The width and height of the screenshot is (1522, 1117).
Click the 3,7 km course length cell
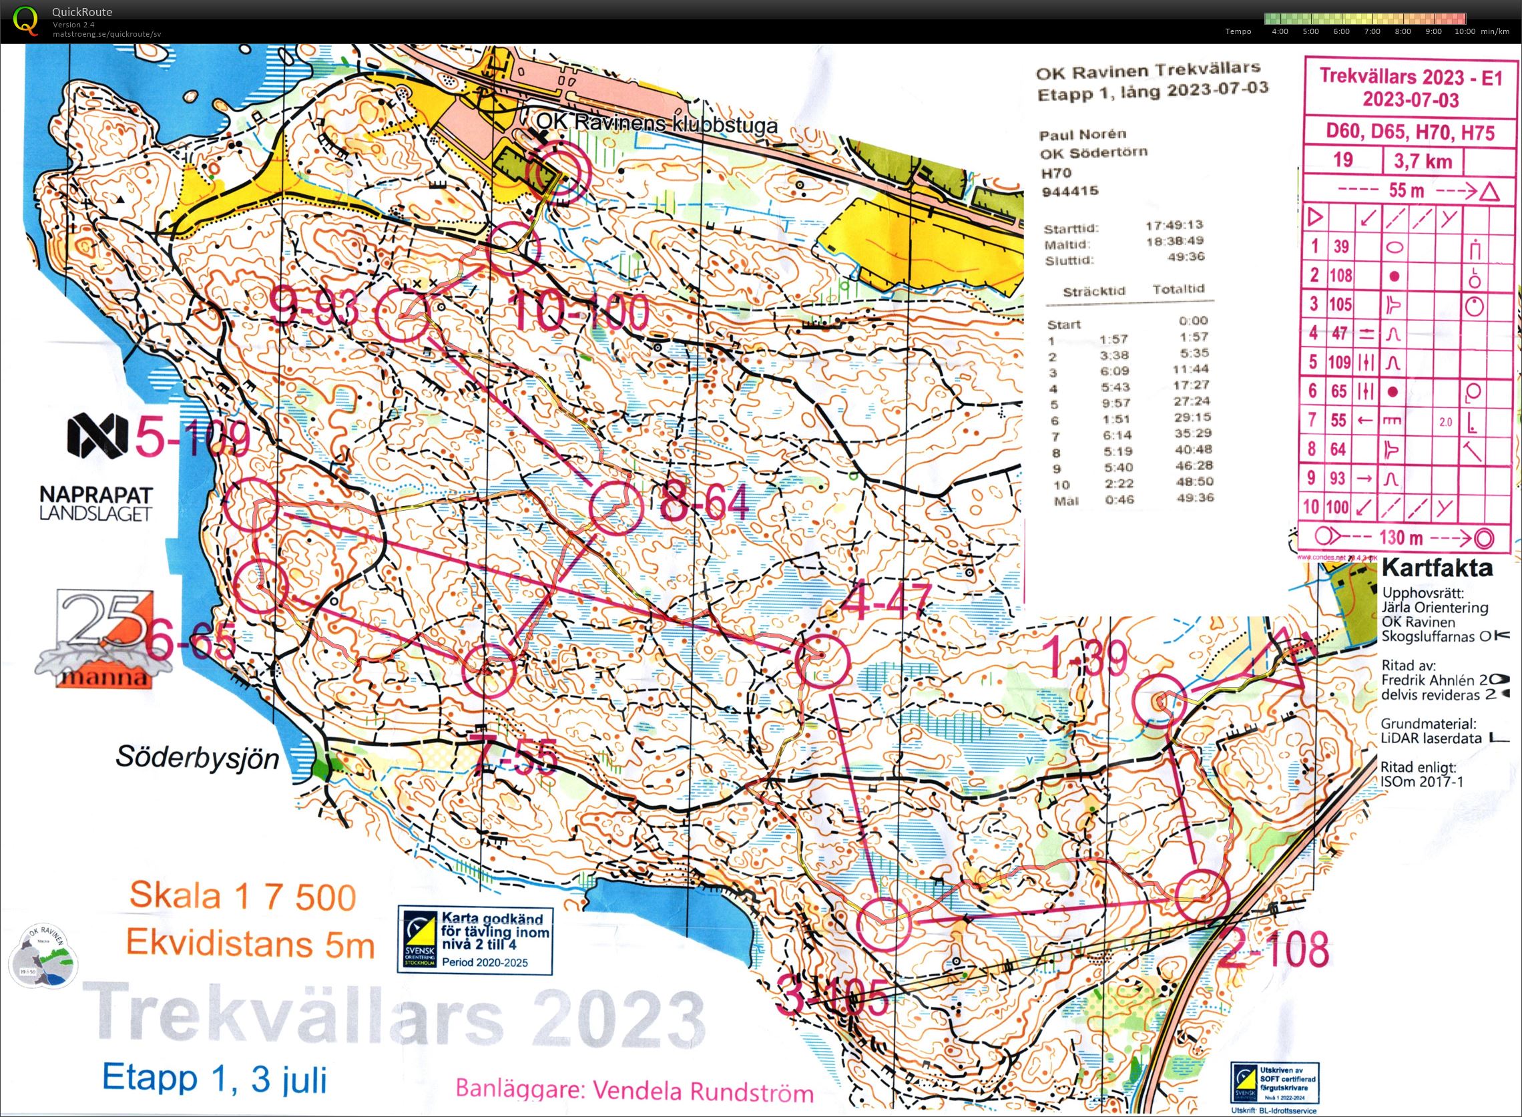point(1422,161)
